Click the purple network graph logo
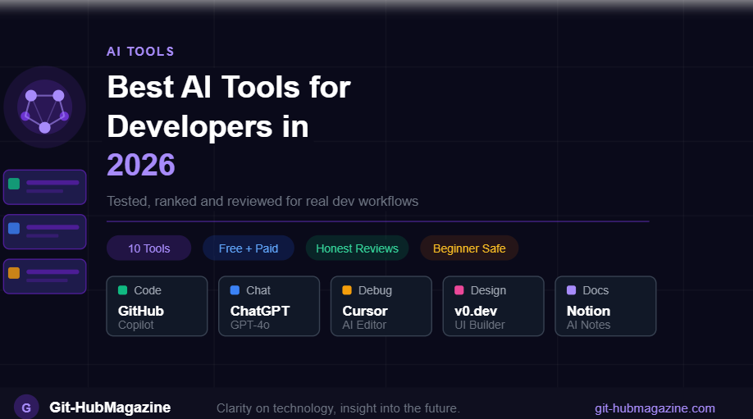The image size is (753, 419). point(44,107)
